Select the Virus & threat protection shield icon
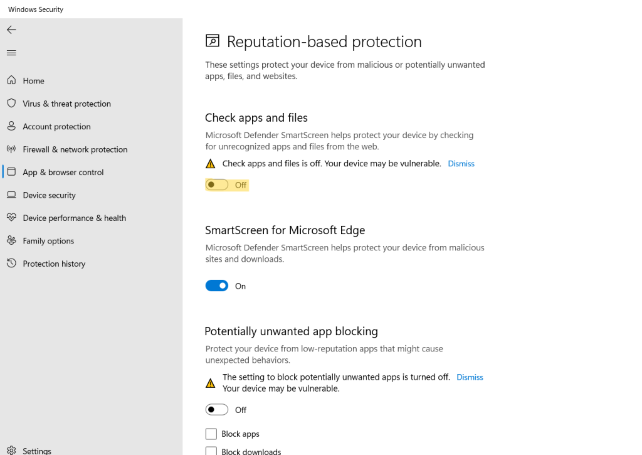This screenshot has height=455, width=642. pos(11,104)
